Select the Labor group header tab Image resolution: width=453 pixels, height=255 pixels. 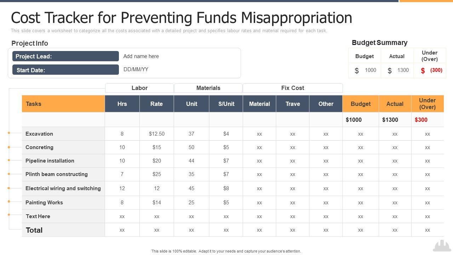click(139, 88)
